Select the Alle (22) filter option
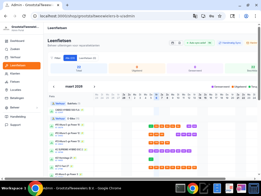This screenshot has width=261, height=196. tap(70, 58)
